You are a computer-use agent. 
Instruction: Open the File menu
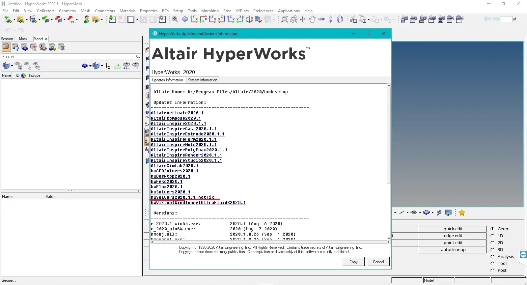click(x=5, y=11)
